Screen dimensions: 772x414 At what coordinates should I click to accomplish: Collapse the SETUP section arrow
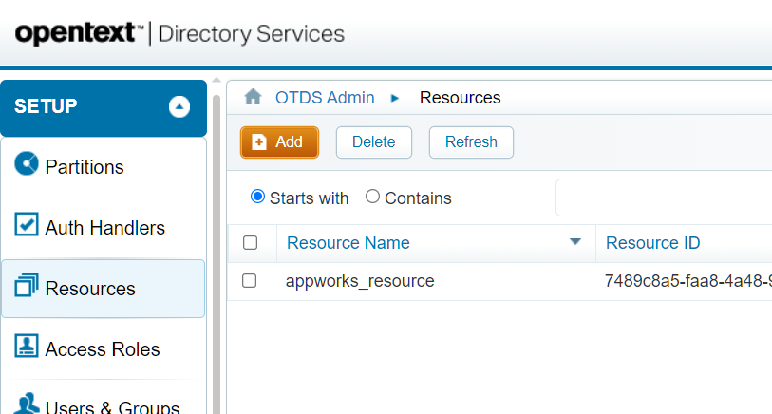tap(179, 107)
